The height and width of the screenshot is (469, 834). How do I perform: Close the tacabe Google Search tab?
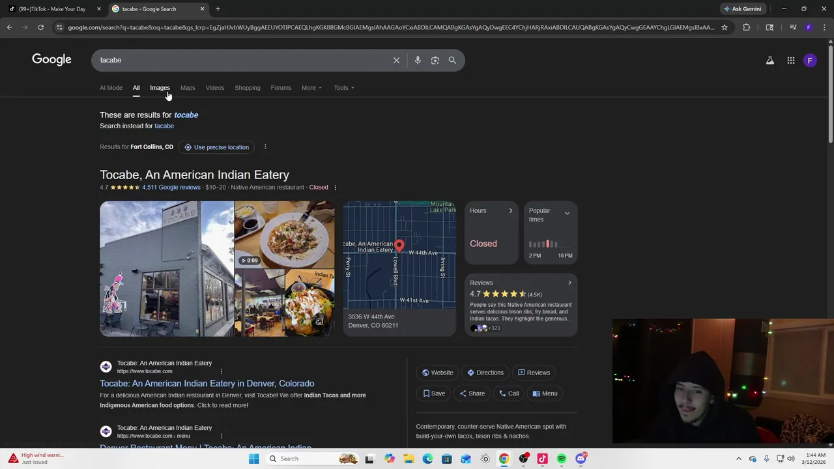pyautogui.click(x=202, y=9)
